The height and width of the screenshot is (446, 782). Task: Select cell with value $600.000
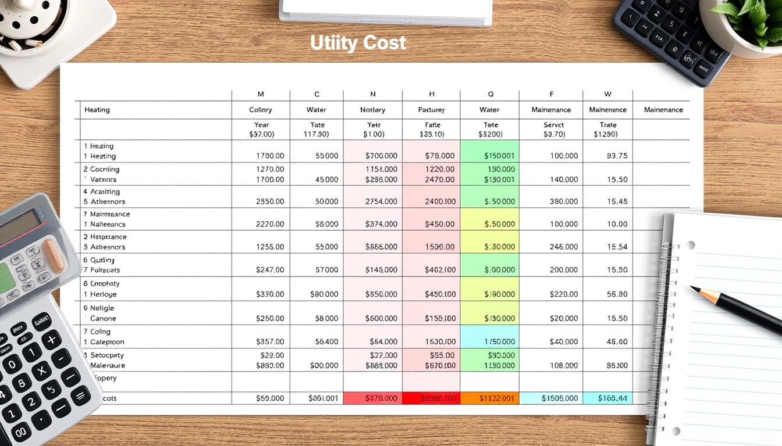coord(382,318)
